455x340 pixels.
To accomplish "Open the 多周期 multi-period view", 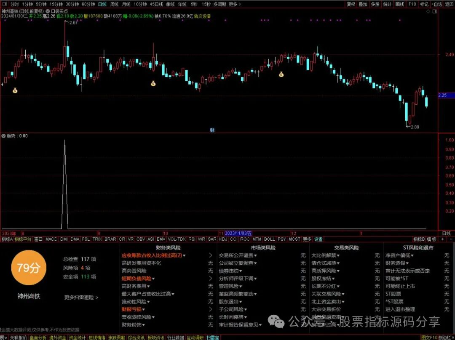I will pyautogui.click(x=219, y=4).
